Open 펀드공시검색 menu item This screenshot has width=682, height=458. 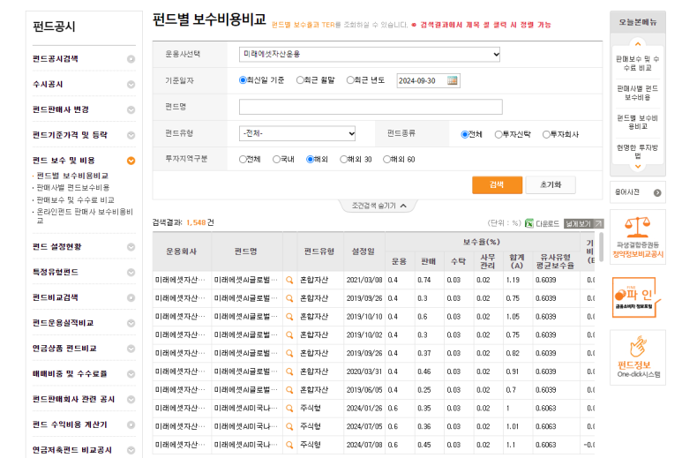(56, 59)
